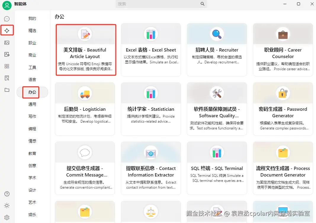
Task: Click the green user avatar icon
Action: coord(7,5)
